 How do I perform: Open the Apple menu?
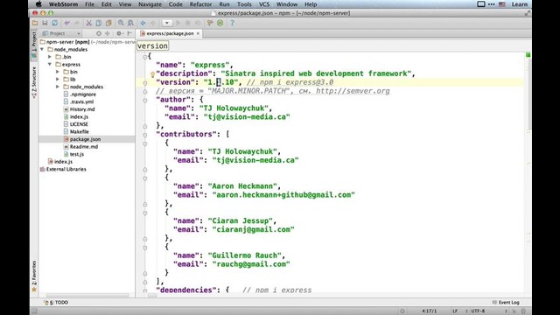(x=38, y=4)
